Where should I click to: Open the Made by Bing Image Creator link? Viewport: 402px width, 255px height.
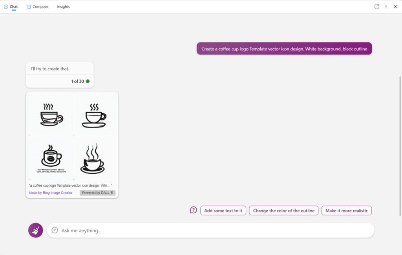(51, 193)
